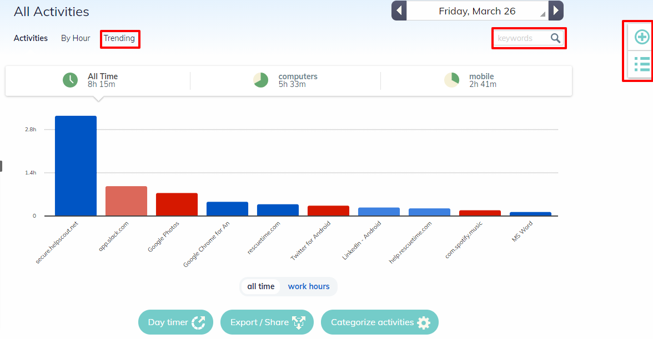Image resolution: width=653 pixels, height=339 pixels.
Task: Switch to the By Hour tab
Action: point(75,38)
